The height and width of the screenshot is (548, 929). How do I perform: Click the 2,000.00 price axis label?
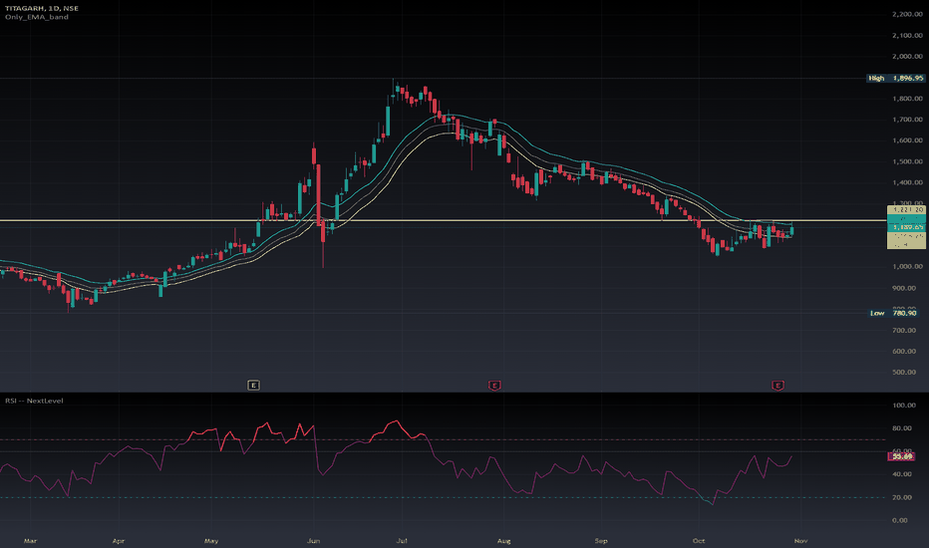point(907,56)
